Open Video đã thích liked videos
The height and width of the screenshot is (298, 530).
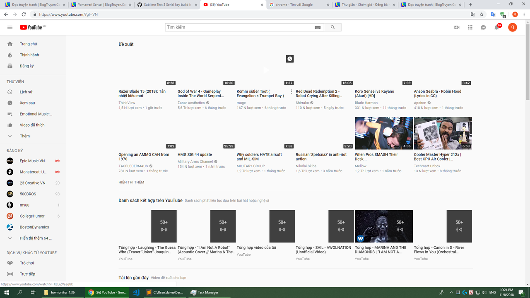coord(33,125)
